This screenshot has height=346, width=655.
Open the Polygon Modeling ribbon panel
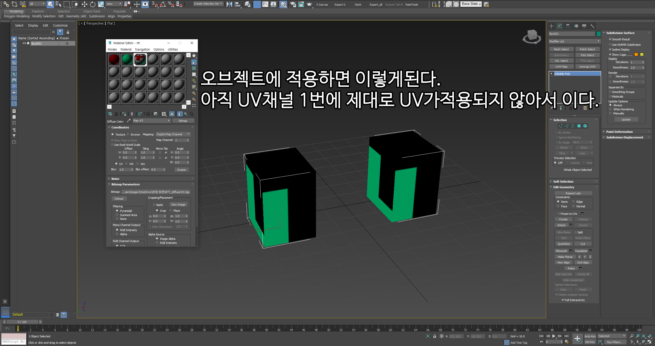tap(17, 16)
